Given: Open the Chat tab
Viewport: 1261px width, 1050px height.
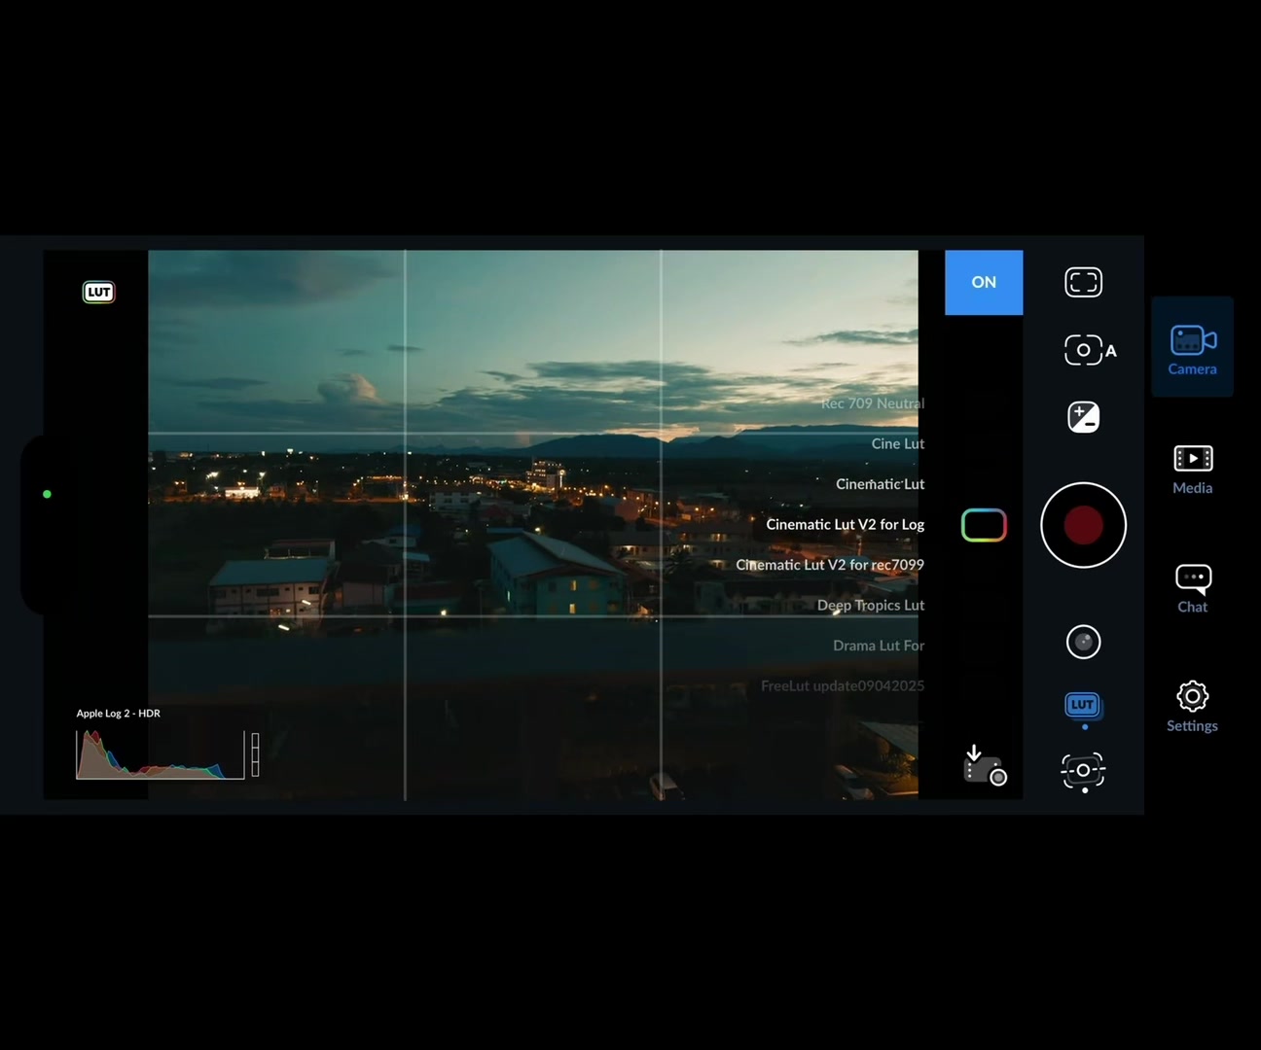Looking at the screenshot, I should tap(1192, 588).
